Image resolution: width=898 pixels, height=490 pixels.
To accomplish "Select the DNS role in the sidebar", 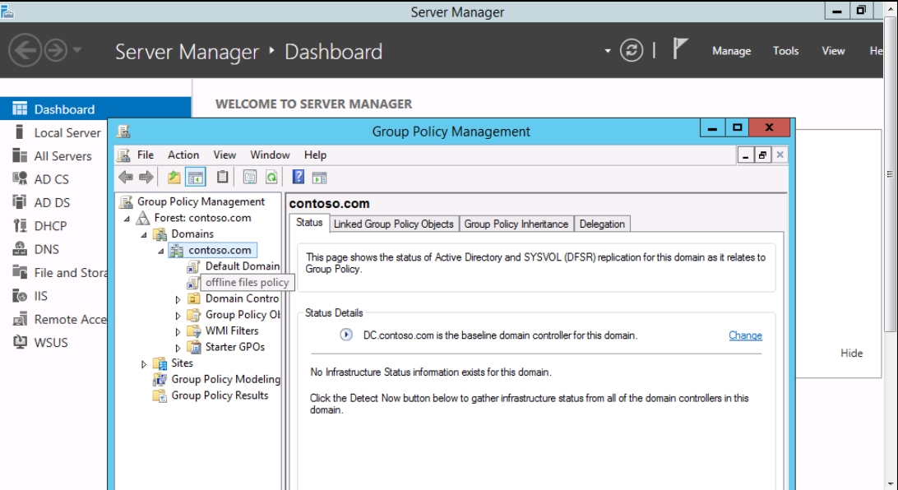I will [x=46, y=249].
